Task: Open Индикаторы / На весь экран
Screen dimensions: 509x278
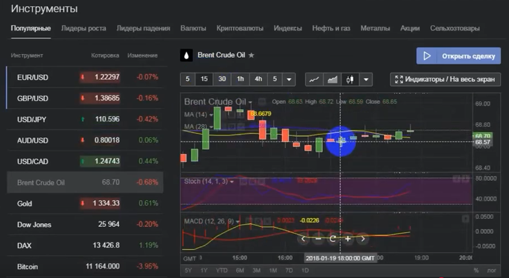Action: click(x=446, y=79)
